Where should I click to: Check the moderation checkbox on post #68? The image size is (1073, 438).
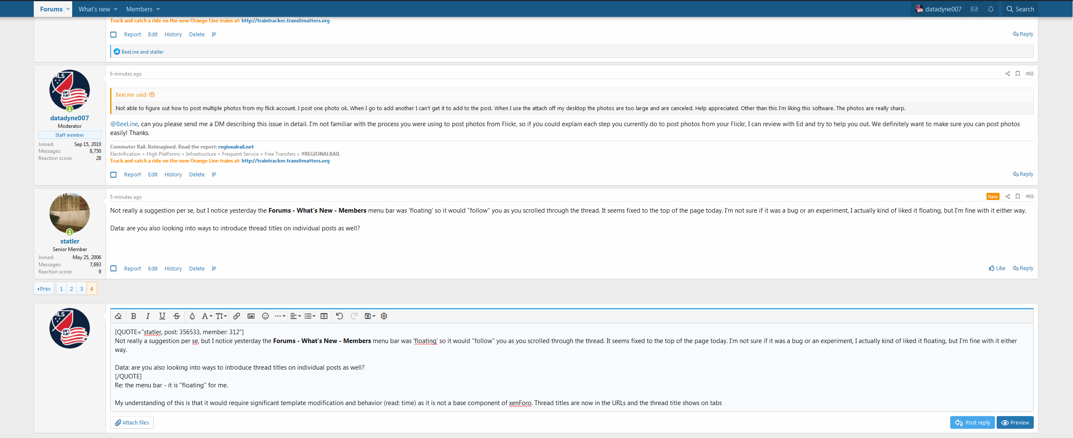(114, 175)
